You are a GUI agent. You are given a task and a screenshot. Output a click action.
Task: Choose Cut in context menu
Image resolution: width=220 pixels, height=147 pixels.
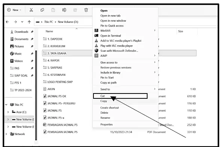[120, 96]
